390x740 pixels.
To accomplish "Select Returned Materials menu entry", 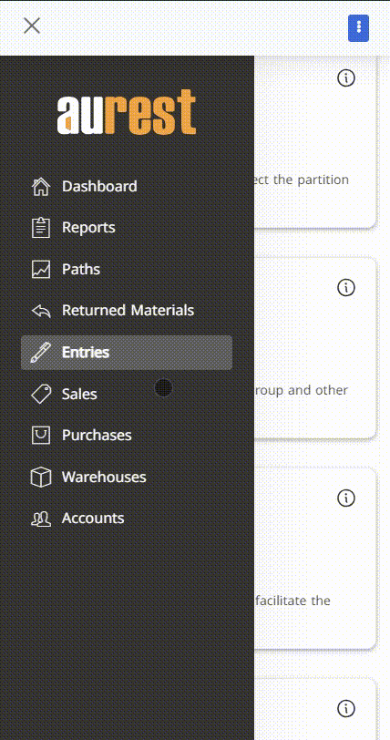I will tap(127, 311).
